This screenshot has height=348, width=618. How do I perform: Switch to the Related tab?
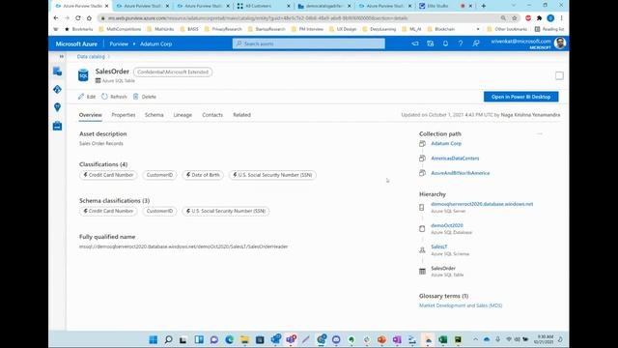pyautogui.click(x=241, y=115)
